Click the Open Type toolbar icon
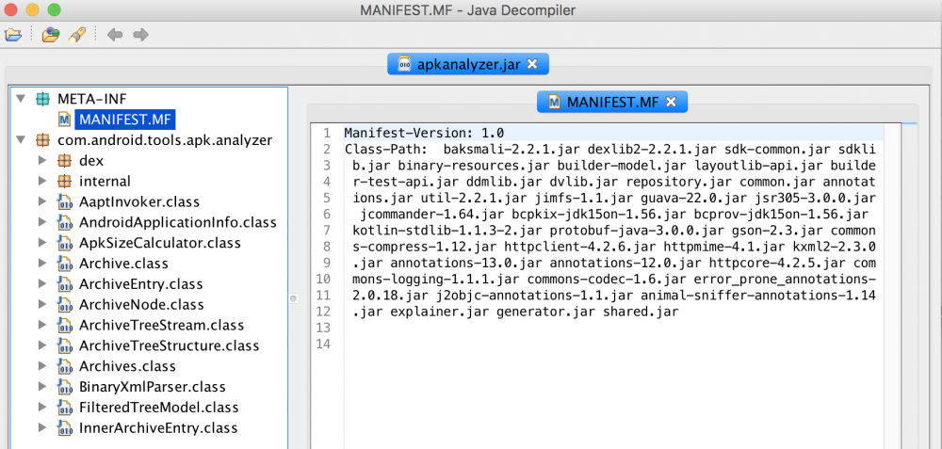The width and height of the screenshot is (942, 449). tap(51, 35)
